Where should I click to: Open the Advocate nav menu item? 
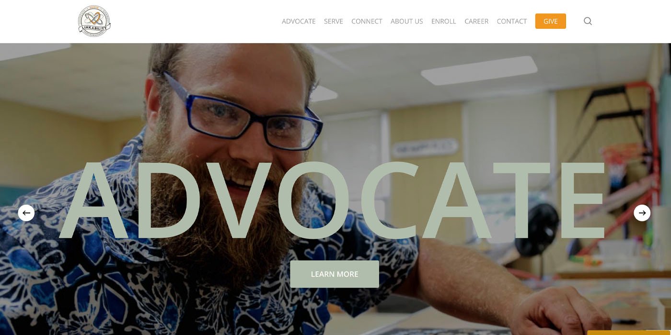point(299,21)
